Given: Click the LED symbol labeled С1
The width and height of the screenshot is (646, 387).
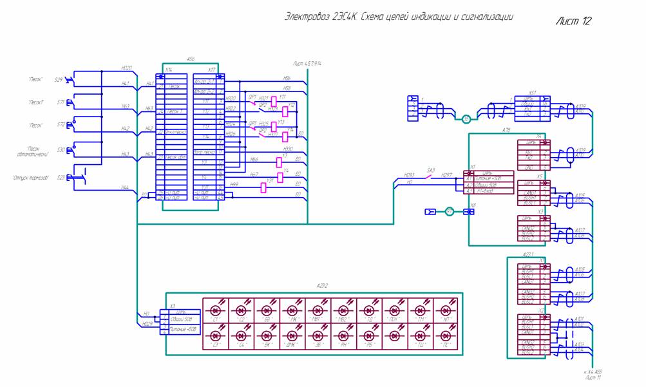Looking at the screenshot, I should (x=216, y=310).
